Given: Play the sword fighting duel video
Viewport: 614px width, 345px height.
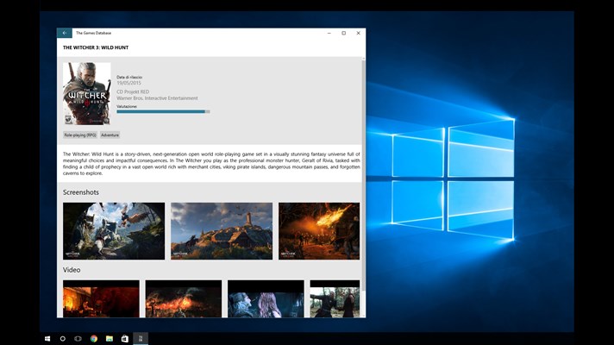Looking at the screenshot, I should pyautogui.click(x=335, y=298).
